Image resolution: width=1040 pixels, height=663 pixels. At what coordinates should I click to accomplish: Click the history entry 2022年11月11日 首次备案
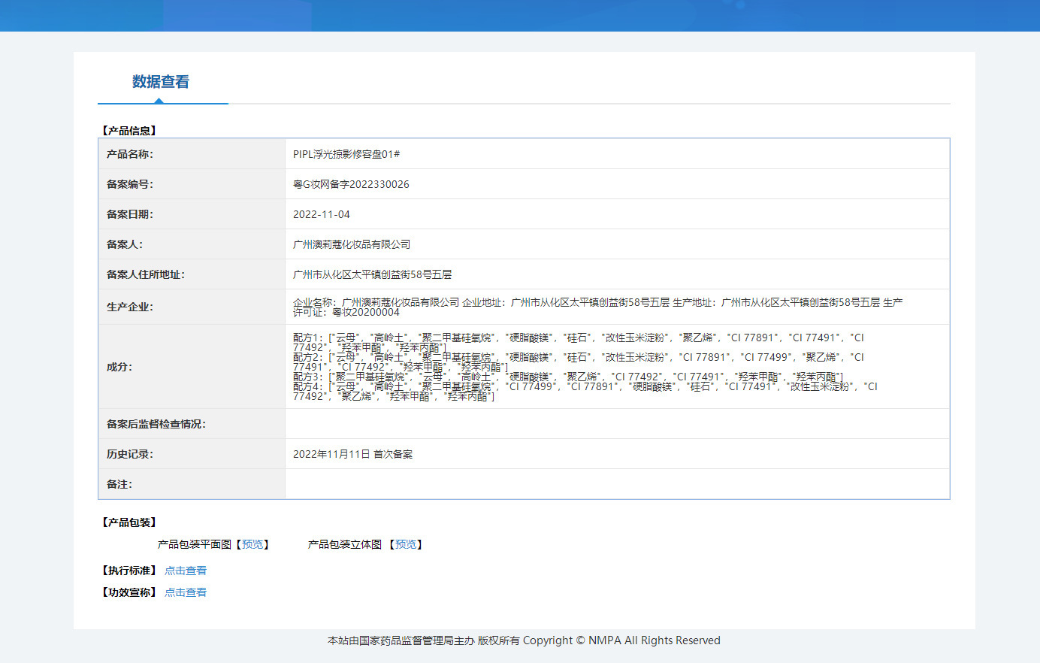click(353, 454)
